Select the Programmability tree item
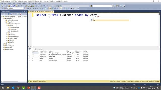Screen dimensions: 161x90 pyautogui.click(x=14, y=37)
